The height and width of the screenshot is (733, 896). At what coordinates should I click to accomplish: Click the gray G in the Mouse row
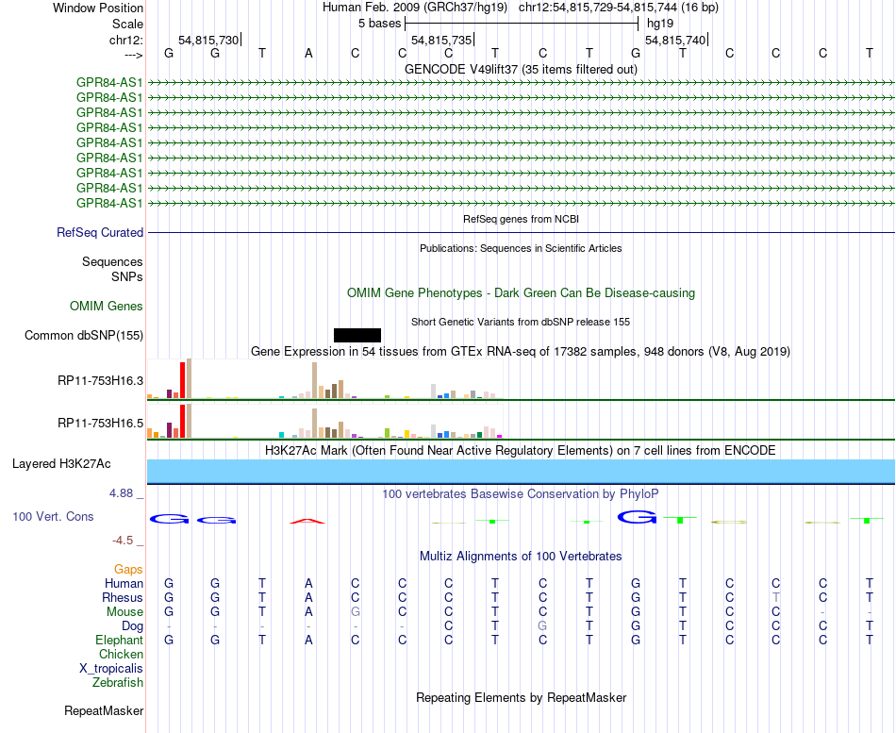(x=356, y=612)
